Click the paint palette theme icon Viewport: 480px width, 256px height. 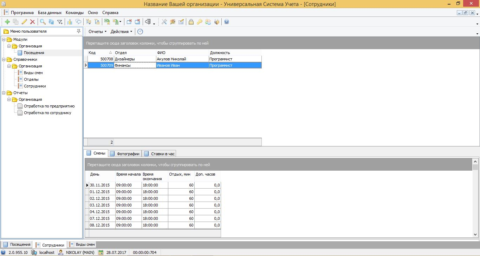coord(173,22)
